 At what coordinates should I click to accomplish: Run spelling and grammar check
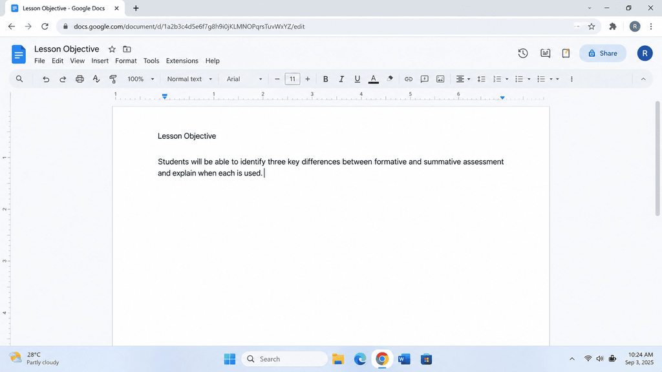point(96,79)
